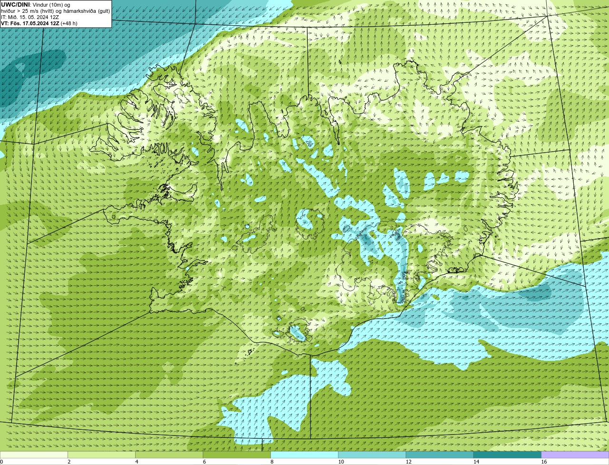
Task: Click the dark green 6–8 m/s legend swatch
Action: [237, 455]
